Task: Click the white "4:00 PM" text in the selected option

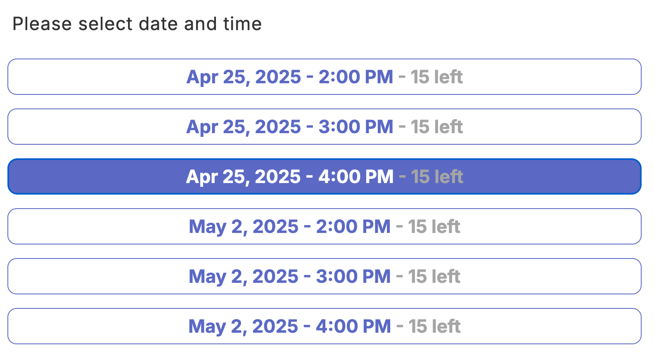Action: pyautogui.click(x=355, y=177)
